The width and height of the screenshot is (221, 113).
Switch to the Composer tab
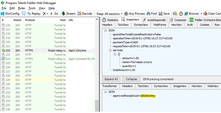[178, 20]
